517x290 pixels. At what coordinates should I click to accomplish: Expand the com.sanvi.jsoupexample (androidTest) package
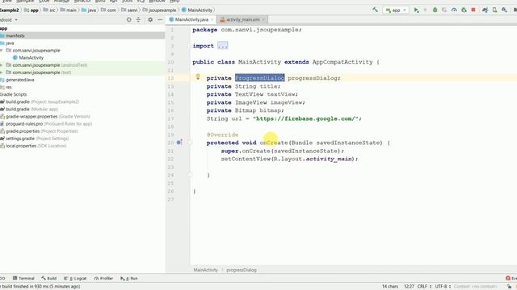2,65
